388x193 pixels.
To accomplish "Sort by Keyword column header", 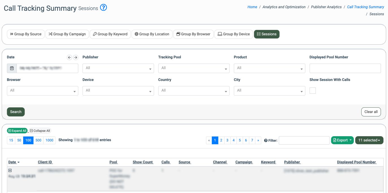I will coord(268,162).
